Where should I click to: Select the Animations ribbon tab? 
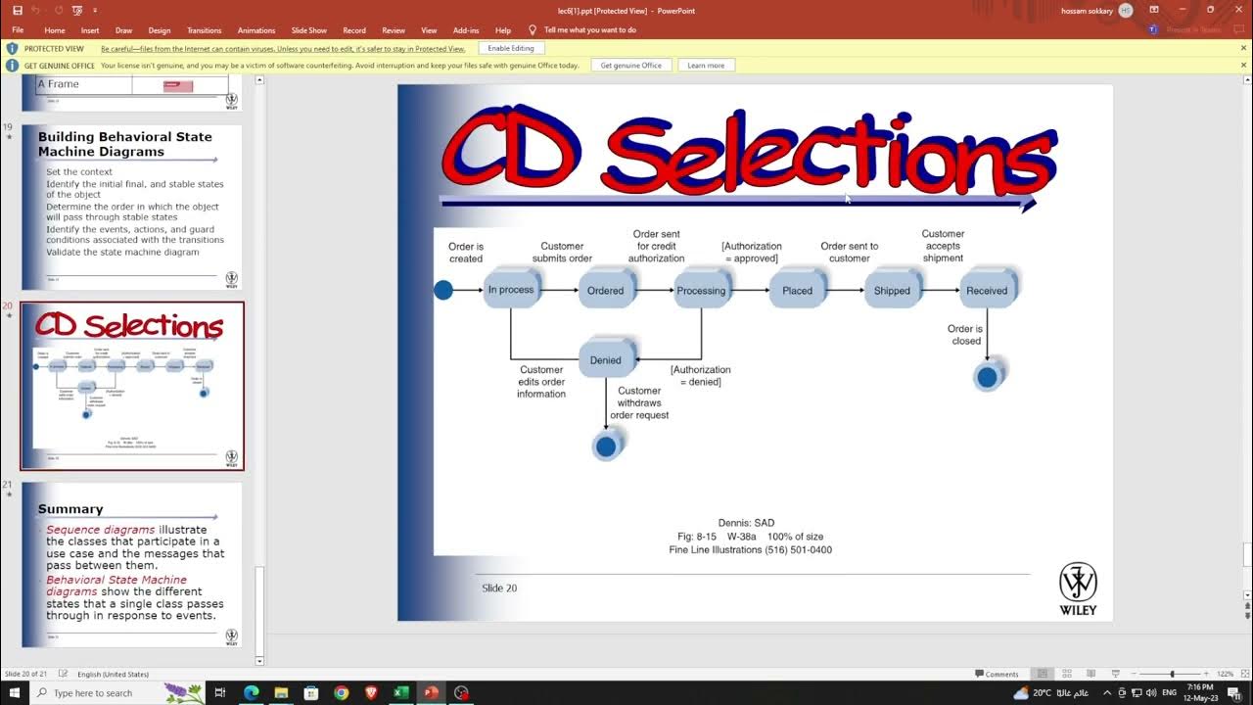[x=255, y=30]
